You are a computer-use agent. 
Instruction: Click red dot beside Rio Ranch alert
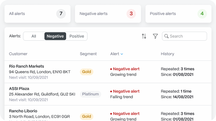coord(111,69)
